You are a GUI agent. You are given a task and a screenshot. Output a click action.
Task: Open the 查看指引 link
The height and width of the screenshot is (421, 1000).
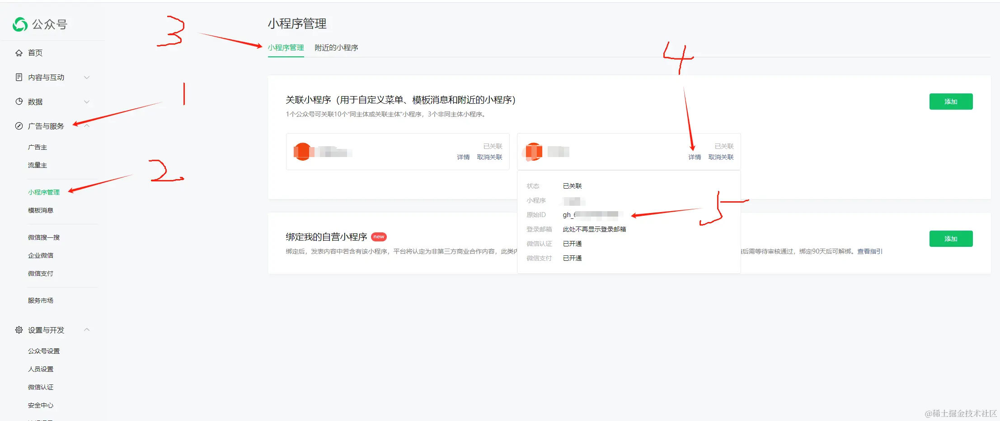(870, 251)
